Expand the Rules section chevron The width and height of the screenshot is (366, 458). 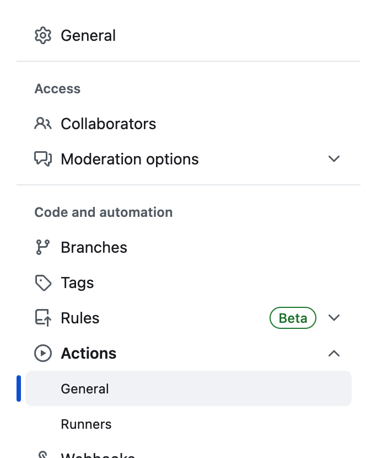333,318
